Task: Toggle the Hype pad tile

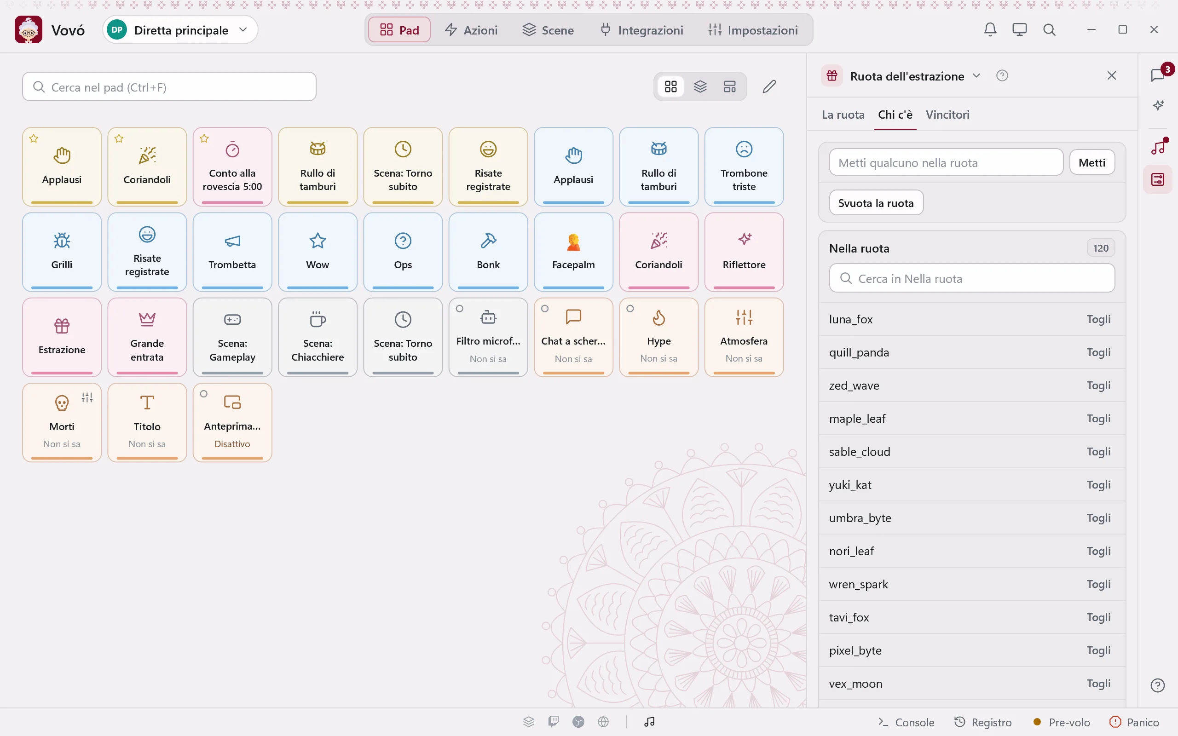Action: (x=658, y=337)
